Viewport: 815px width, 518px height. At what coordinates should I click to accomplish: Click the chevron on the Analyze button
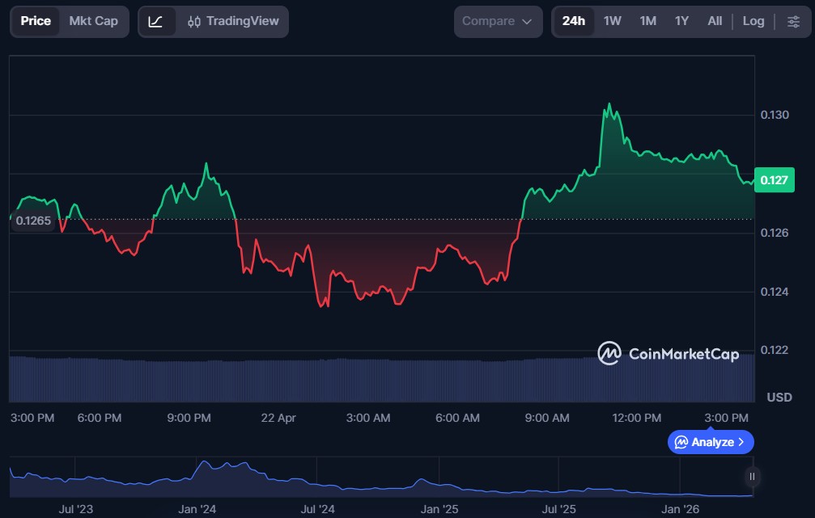[x=741, y=442]
